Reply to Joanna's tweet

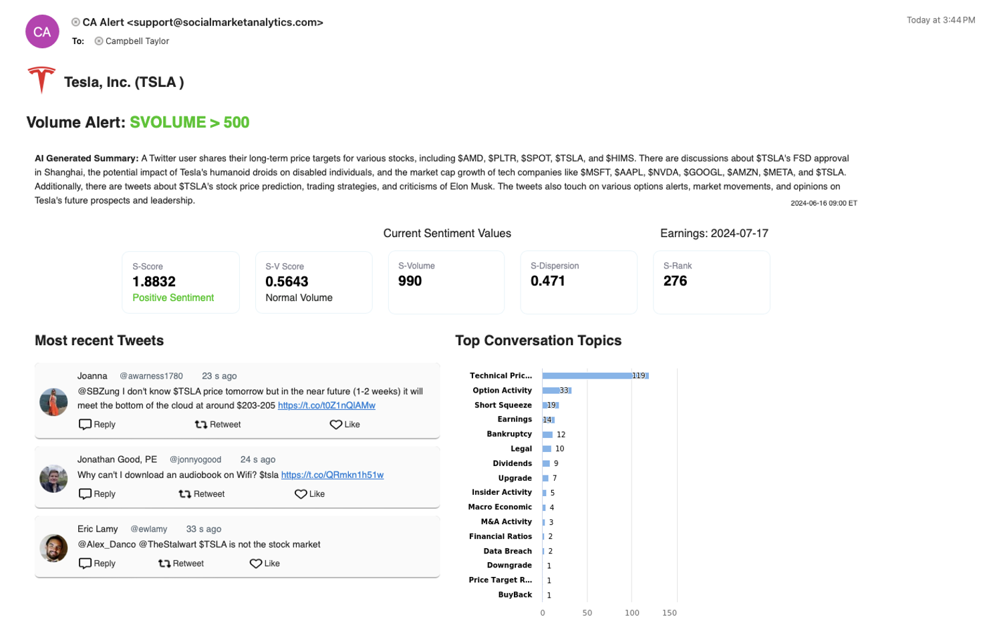pos(98,425)
